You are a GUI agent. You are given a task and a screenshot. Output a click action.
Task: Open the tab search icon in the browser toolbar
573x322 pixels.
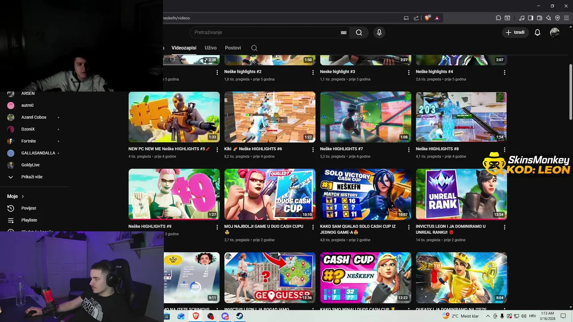507,18
